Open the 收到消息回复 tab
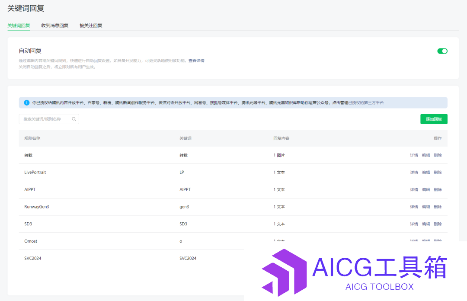Image resolution: width=467 pixels, height=301 pixels. click(55, 26)
